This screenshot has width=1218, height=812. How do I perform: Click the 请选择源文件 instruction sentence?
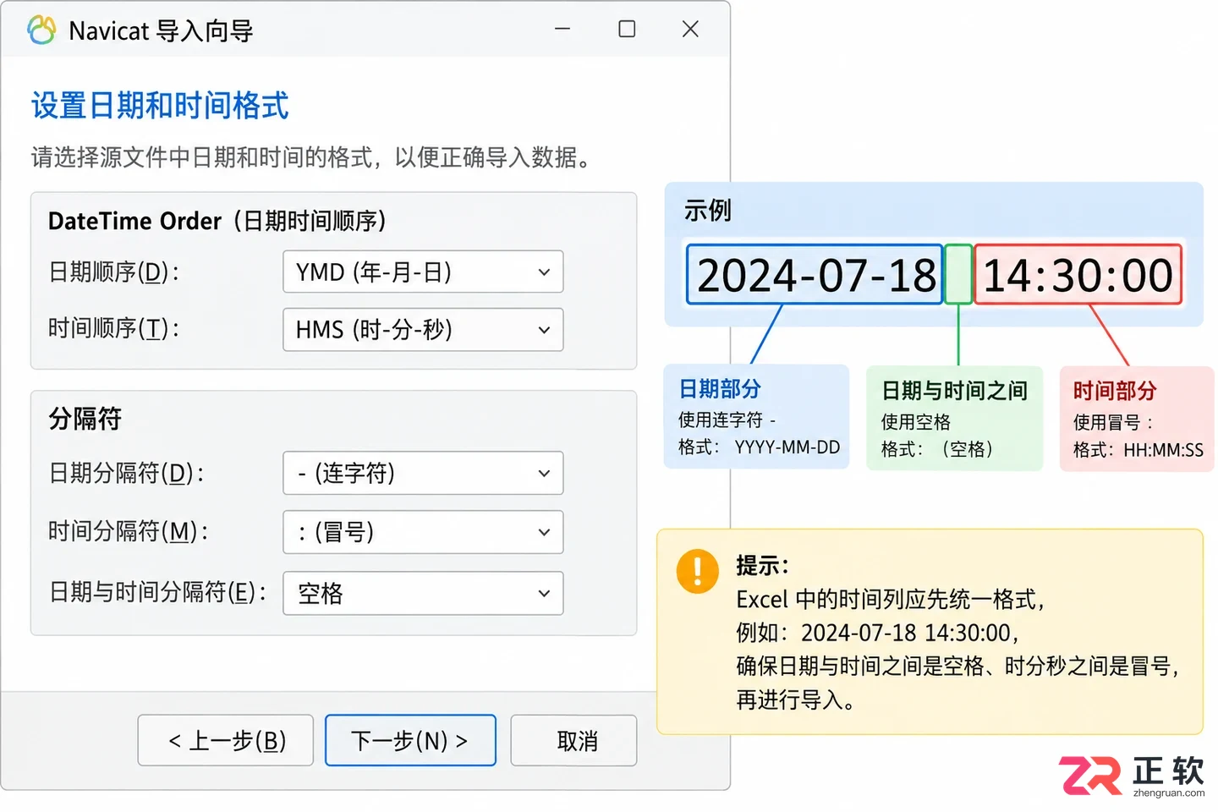point(312,156)
